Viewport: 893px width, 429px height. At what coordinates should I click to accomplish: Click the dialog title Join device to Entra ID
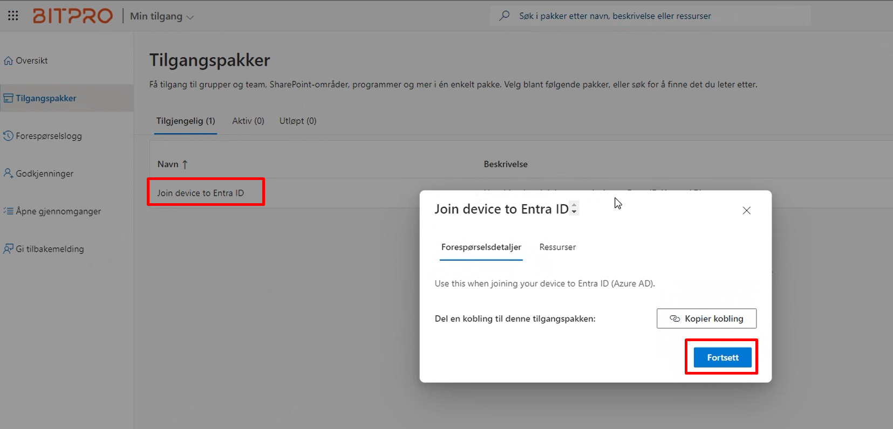tap(502, 209)
